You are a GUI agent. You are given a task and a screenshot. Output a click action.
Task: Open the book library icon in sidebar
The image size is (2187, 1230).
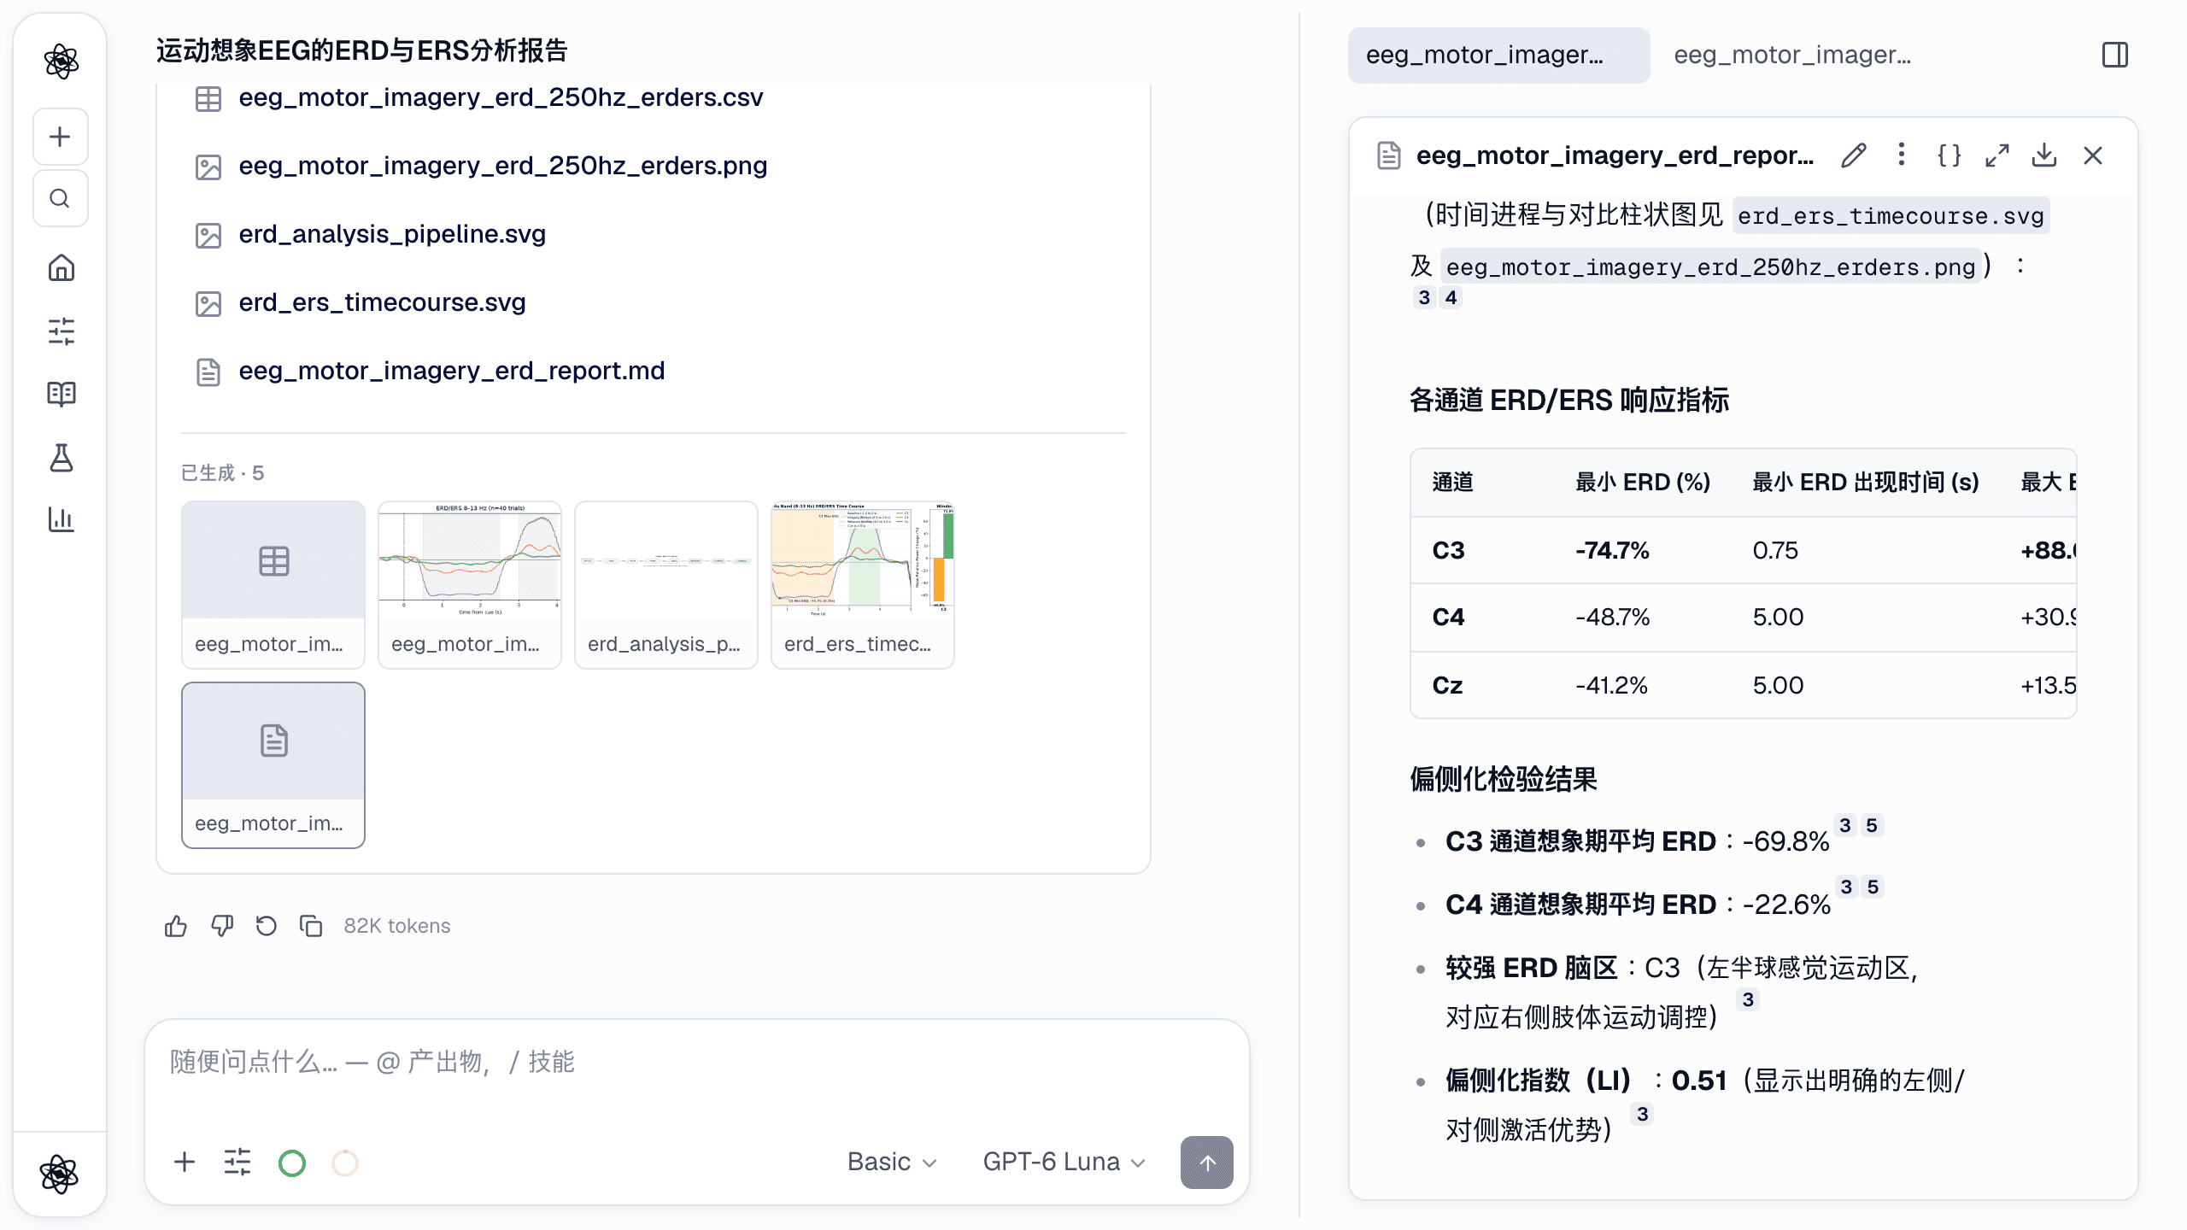click(x=61, y=394)
